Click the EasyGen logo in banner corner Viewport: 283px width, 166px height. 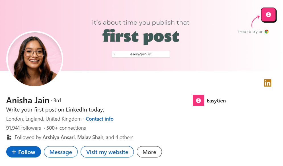pyautogui.click(x=268, y=15)
